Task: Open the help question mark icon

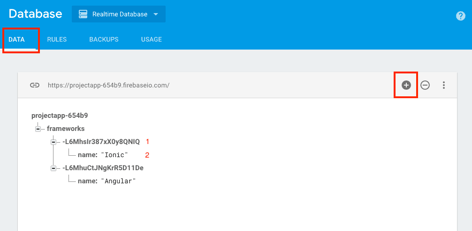Action: point(460,16)
